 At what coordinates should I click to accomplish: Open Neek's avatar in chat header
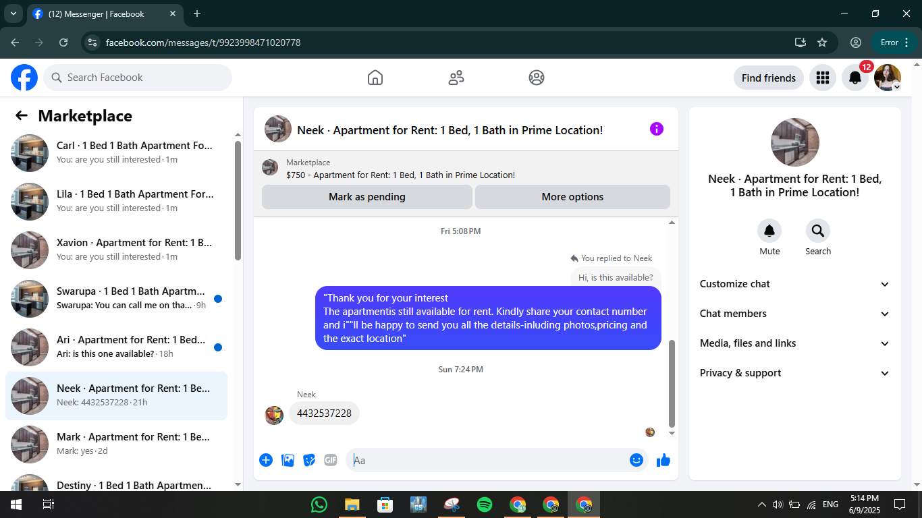point(278,129)
